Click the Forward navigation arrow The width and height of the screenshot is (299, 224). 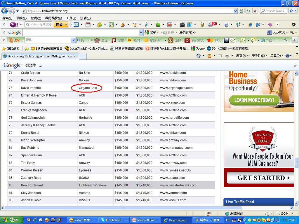point(12,11)
